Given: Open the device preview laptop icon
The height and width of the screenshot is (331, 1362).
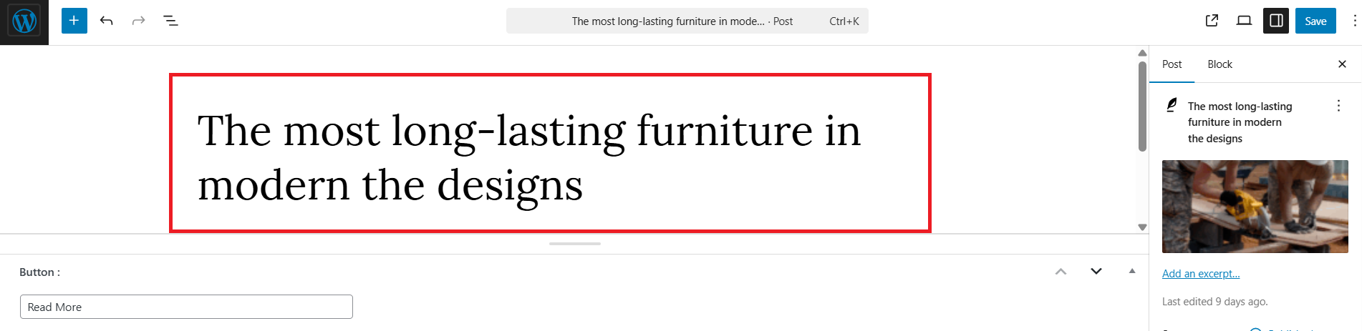Looking at the screenshot, I should click(x=1244, y=21).
